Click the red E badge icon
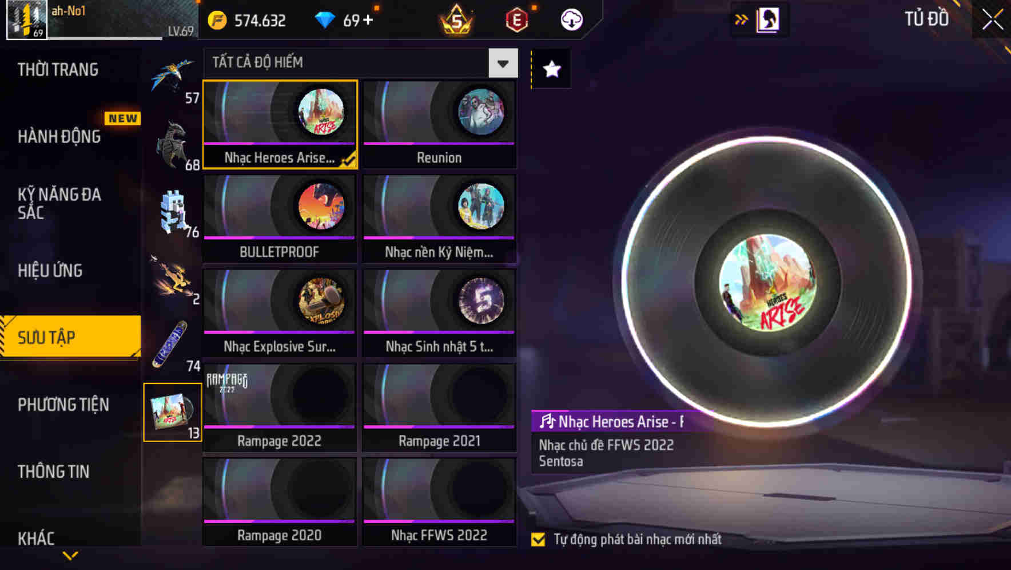The image size is (1011, 570). pos(517,21)
